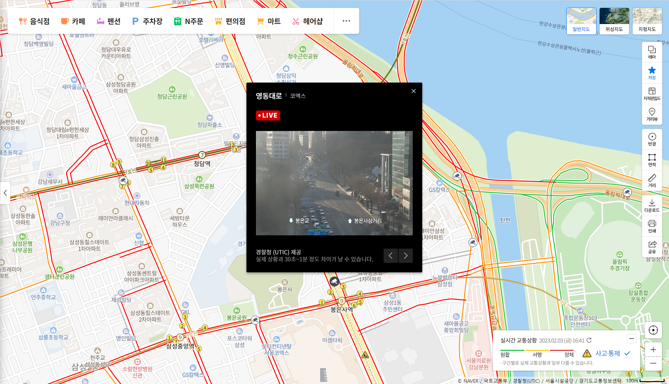The height and width of the screenshot is (384, 669).
Task: Click the 저장 star icon
Action: pyautogui.click(x=652, y=73)
